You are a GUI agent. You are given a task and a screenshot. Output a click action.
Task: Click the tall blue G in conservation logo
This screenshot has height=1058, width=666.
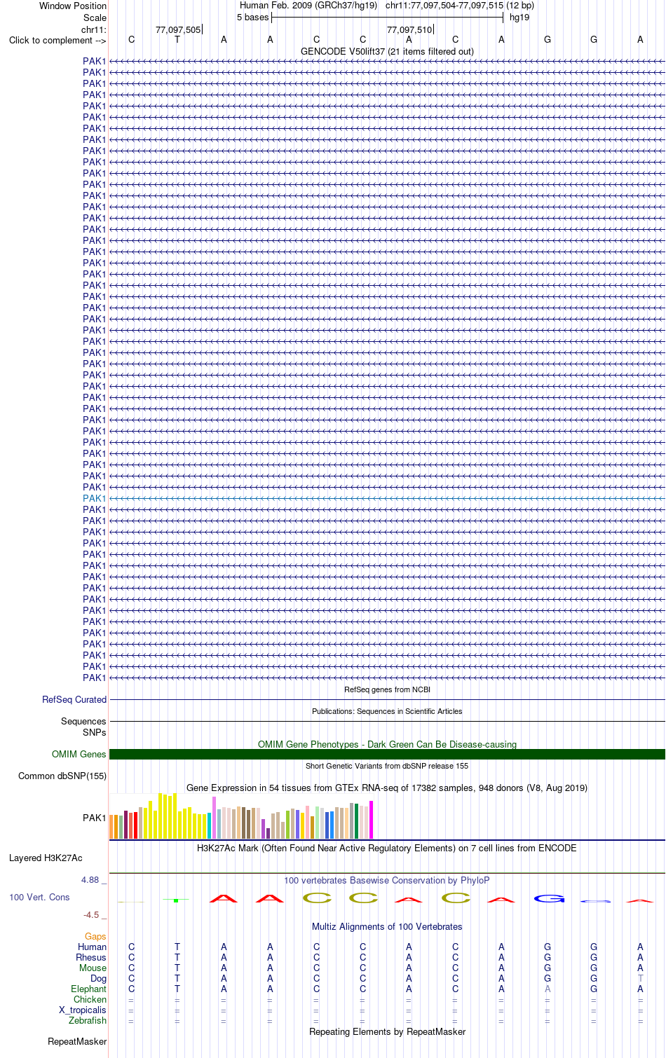coord(548,898)
